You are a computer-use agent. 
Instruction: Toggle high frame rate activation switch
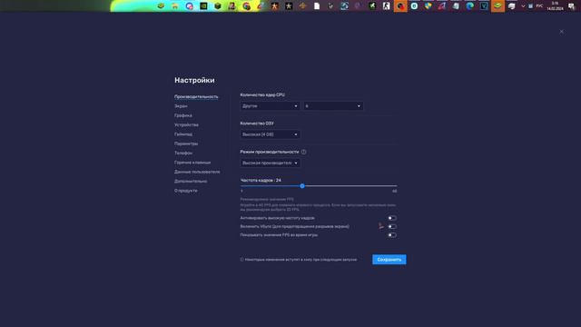click(x=391, y=218)
